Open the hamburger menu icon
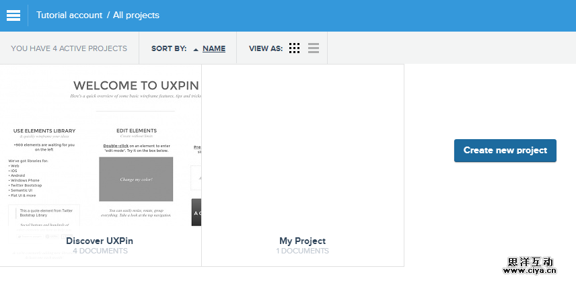Viewport: 576px width, 281px height. (x=13, y=15)
